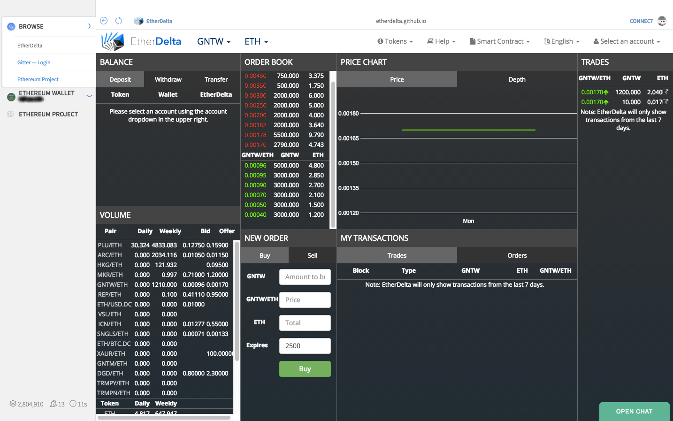
Task: Click the CONNECT link
Action: [642, 21]
